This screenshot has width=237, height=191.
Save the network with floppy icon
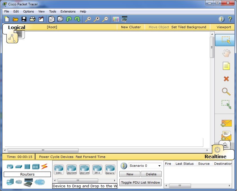pyautogui.click(x=24, y=19)
